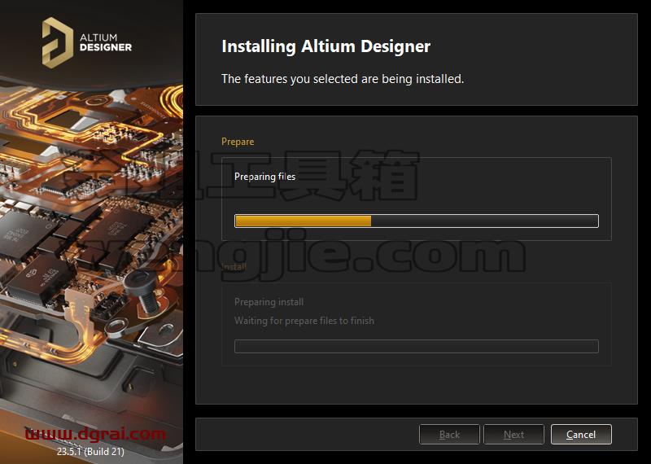Click the 'Prepare' section label
This screenshot has width=651, height=464.
point(238,142)
